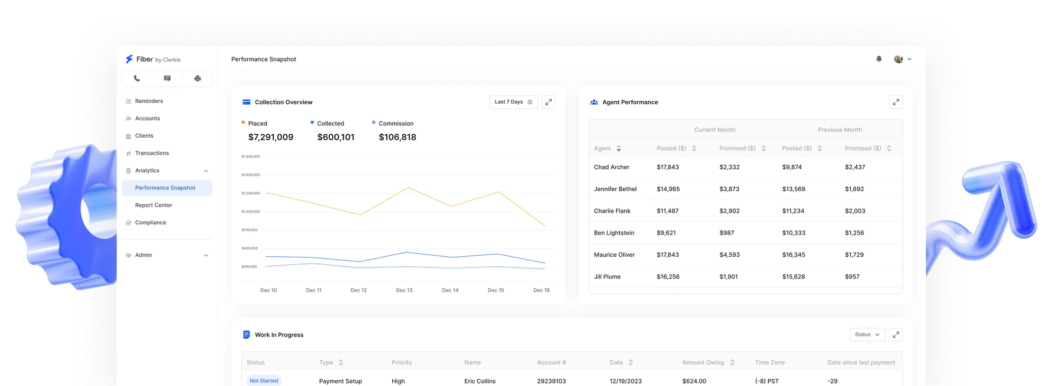Screen dimensions: 1042x386
Task: Expand the Agent Performance panel fullscreen
Action: coord(895,102)
